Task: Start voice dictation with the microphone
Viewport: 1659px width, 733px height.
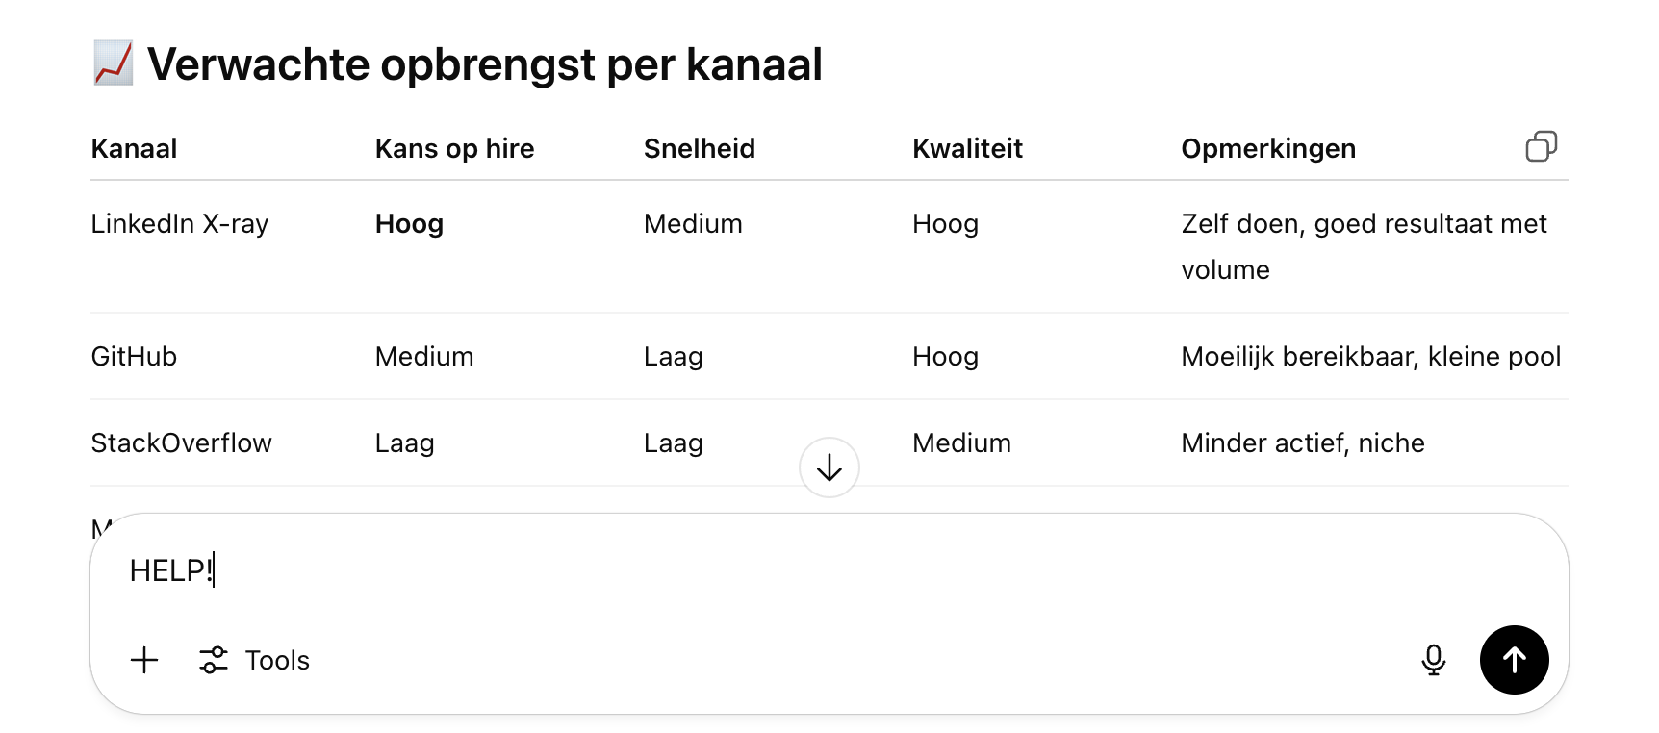Action: pyautogui.click(x=1433, y=660)
